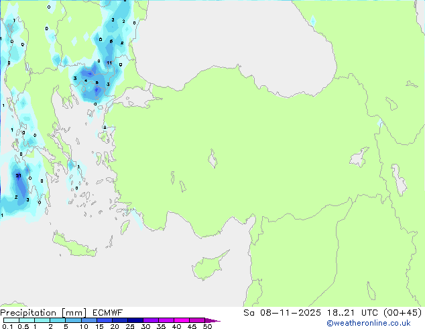This screenshot has width=425, height=329.
Task: Click the ECMWF model label
Action: pos(108,313)
